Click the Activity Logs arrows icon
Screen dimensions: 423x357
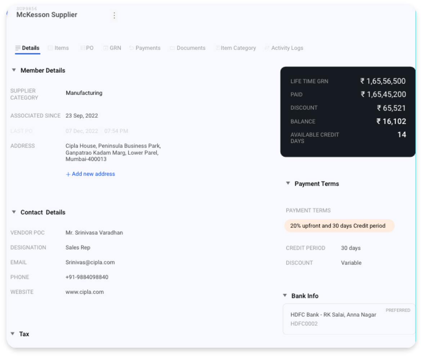click(267, 48)
